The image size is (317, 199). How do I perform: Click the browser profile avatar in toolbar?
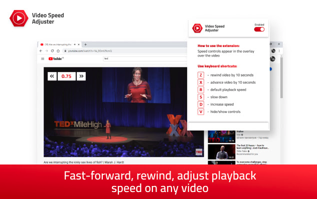pyautogui.click(x=273, y=51)
